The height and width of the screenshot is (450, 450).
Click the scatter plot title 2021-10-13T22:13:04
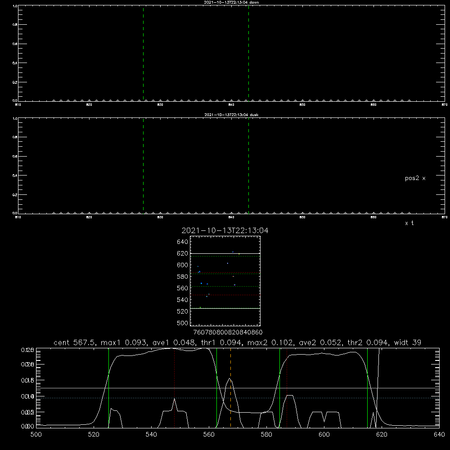pos(225,230)
